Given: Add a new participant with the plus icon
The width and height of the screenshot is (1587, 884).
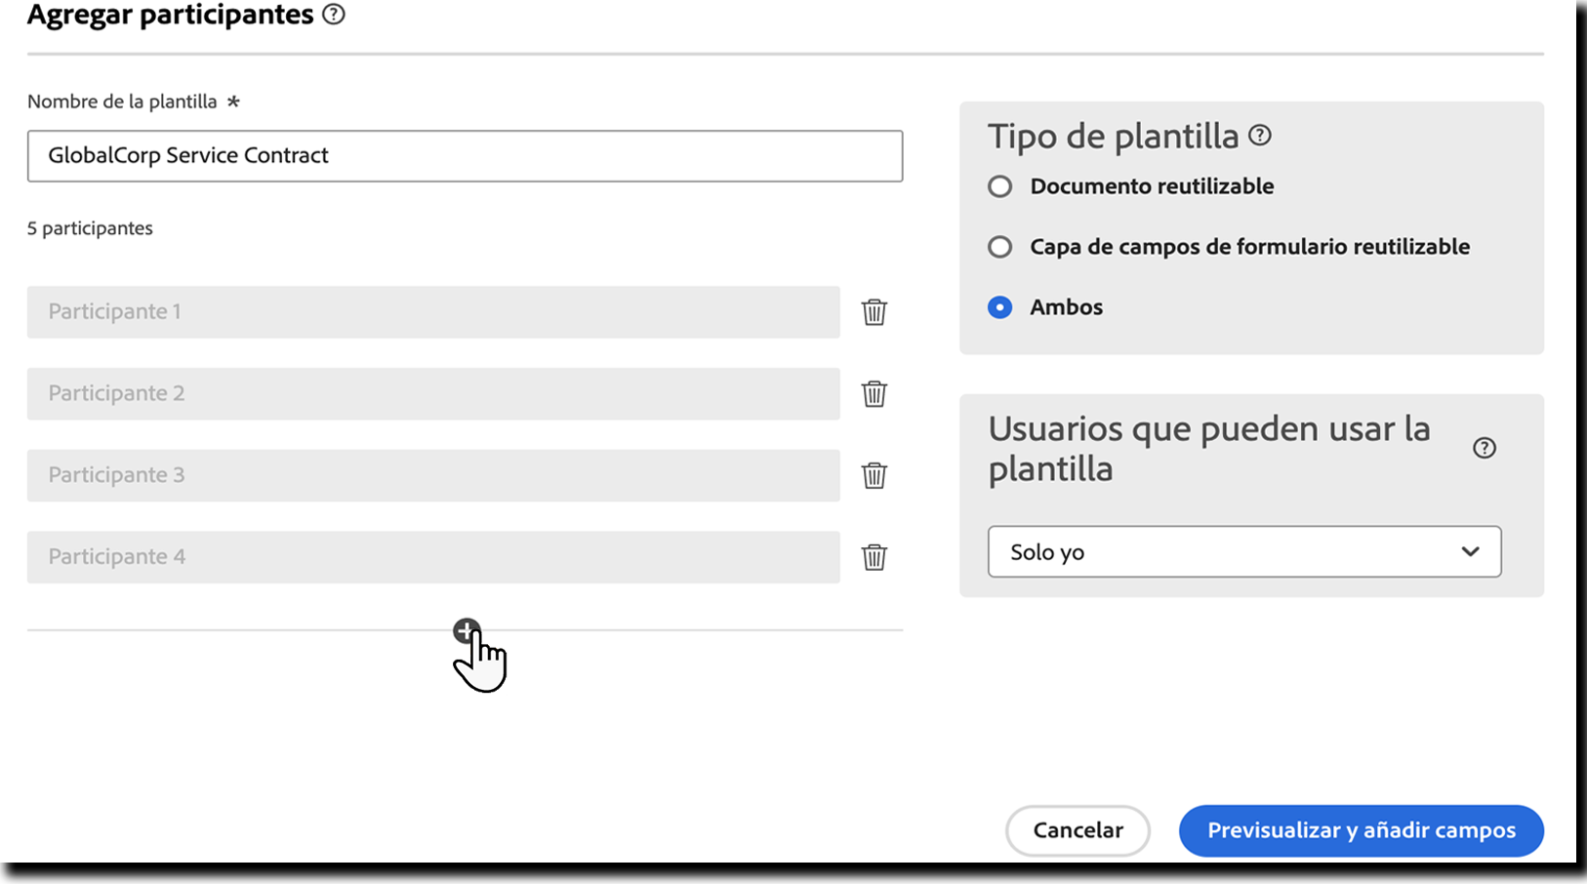Looking at the screenshot, I should pyautogui.click(x=467, y=629).
